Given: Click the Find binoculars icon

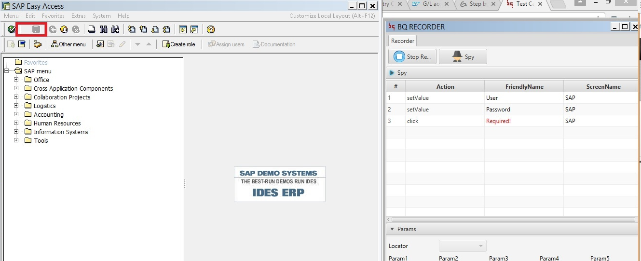Looking at the screenshot, I should [x=103, y=29].
